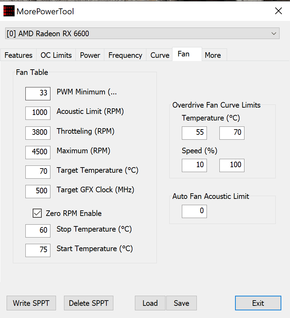Click the Delete SPPT button
This screenshot has height=318, width=290.
89,303
